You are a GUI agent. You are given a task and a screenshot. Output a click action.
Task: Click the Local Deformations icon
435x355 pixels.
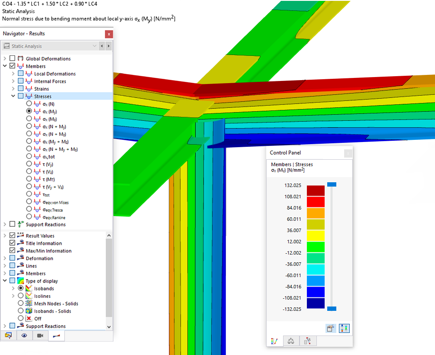(29, 74)
